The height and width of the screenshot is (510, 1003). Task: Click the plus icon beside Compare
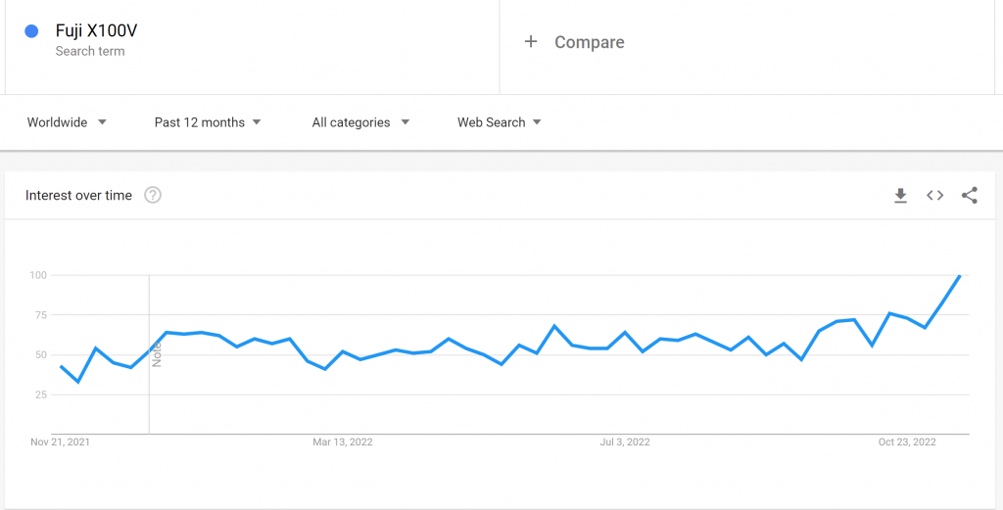[x=531, y=42]
